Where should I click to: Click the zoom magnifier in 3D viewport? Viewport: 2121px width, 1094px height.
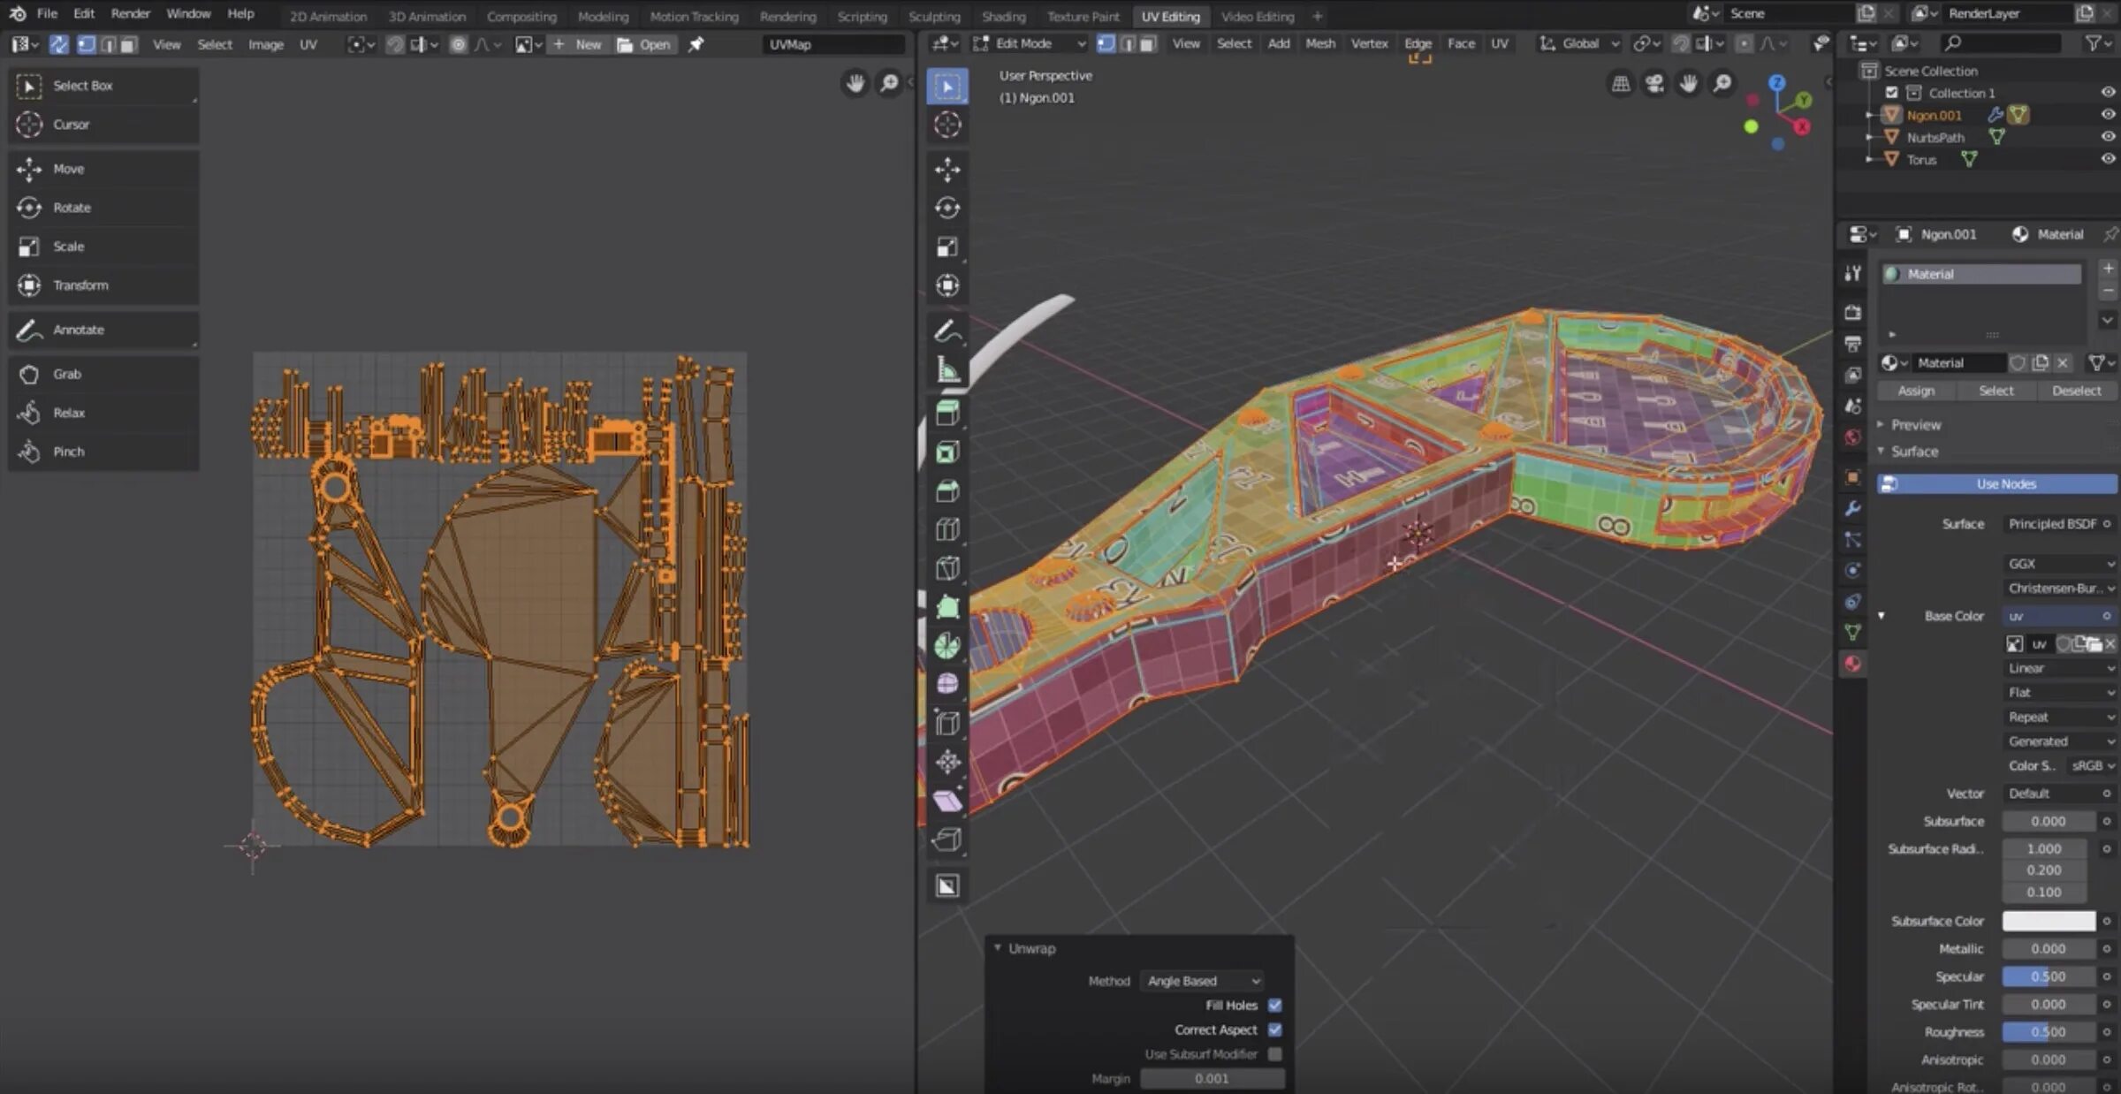click(1722, 84)
